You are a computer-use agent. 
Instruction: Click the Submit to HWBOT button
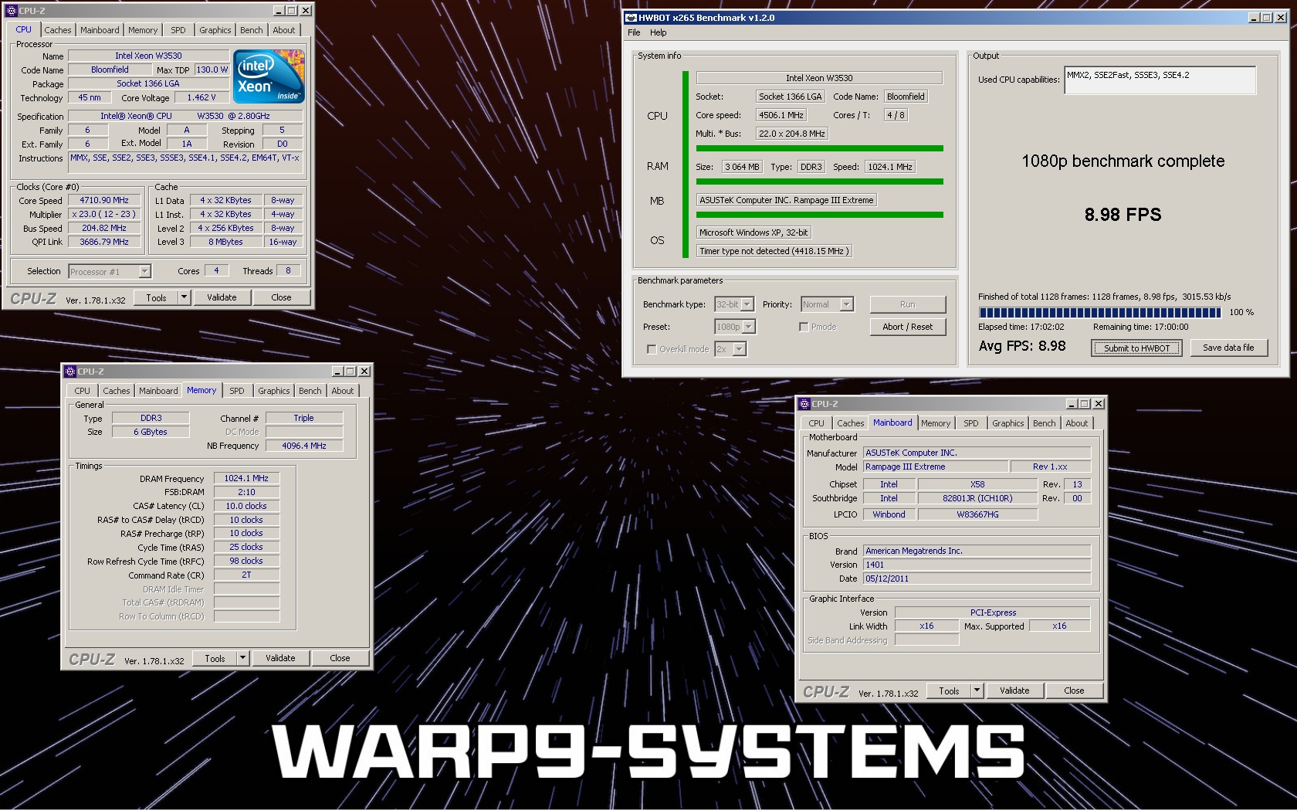1137,348
